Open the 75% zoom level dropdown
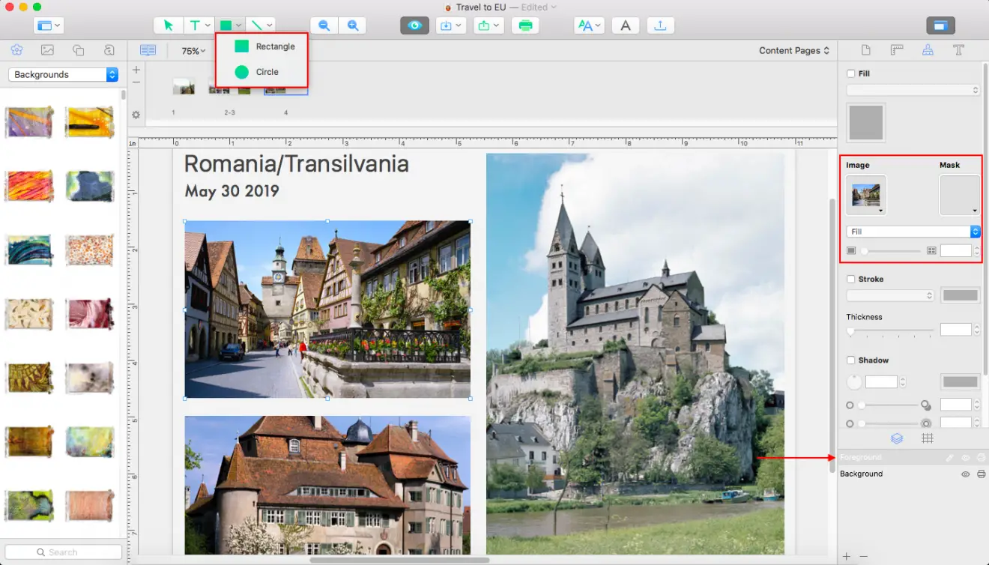989x565 pixels. pos(192,50)
